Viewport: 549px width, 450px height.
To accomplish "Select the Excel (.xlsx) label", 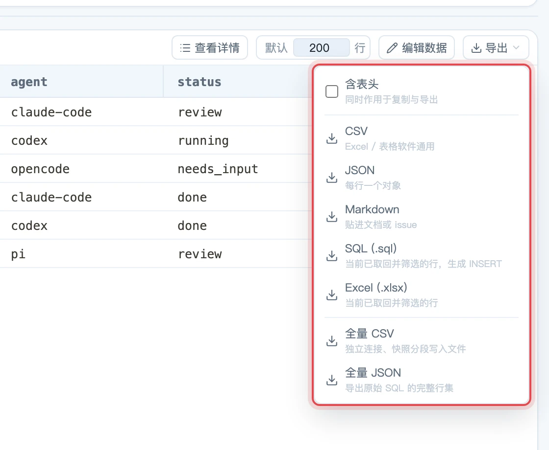I will (x=376, y=288).
